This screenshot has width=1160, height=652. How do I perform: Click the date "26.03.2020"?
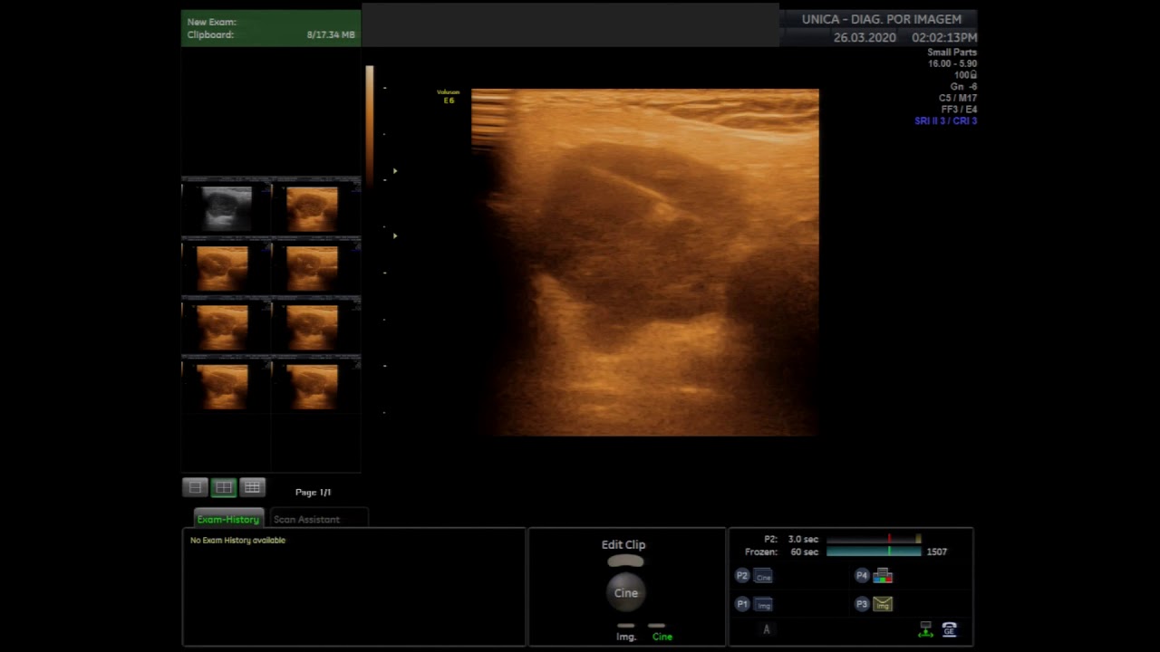pyautogui.click(x=865, y=38)
